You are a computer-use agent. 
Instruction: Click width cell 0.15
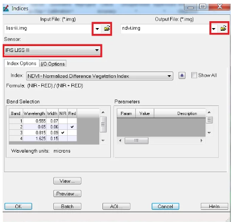point(52,138)
